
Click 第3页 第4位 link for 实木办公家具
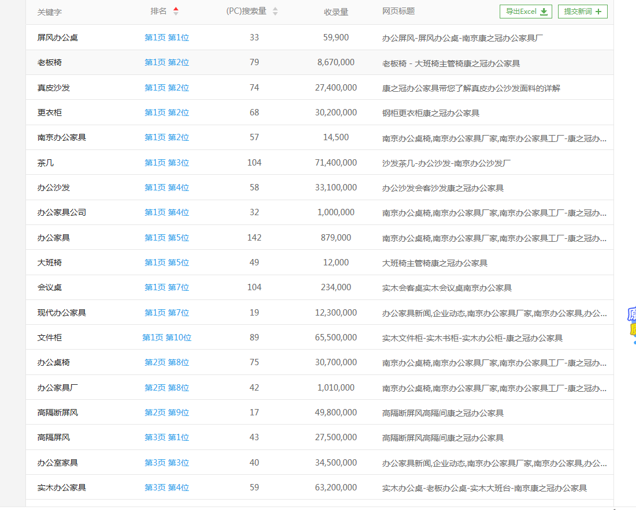pyautogui.click(x=166, y=487)
